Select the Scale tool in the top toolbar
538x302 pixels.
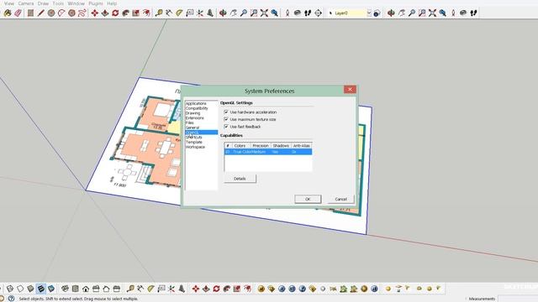point(136,13)
